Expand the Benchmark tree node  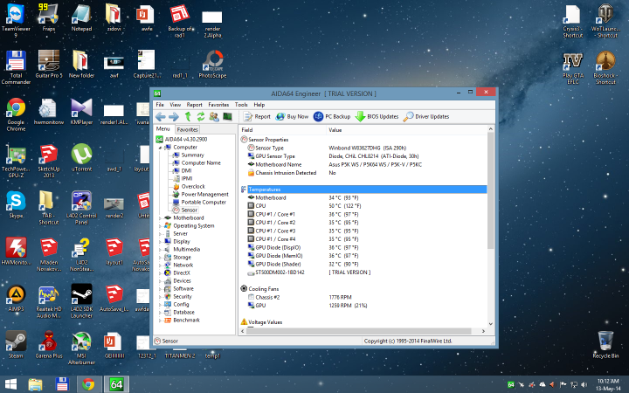(x=160, y=321)
